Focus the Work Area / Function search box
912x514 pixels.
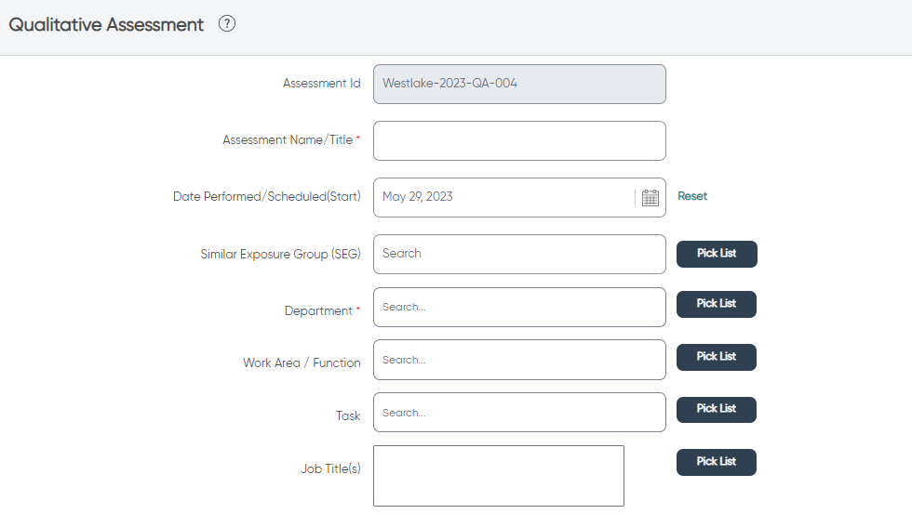519,360
